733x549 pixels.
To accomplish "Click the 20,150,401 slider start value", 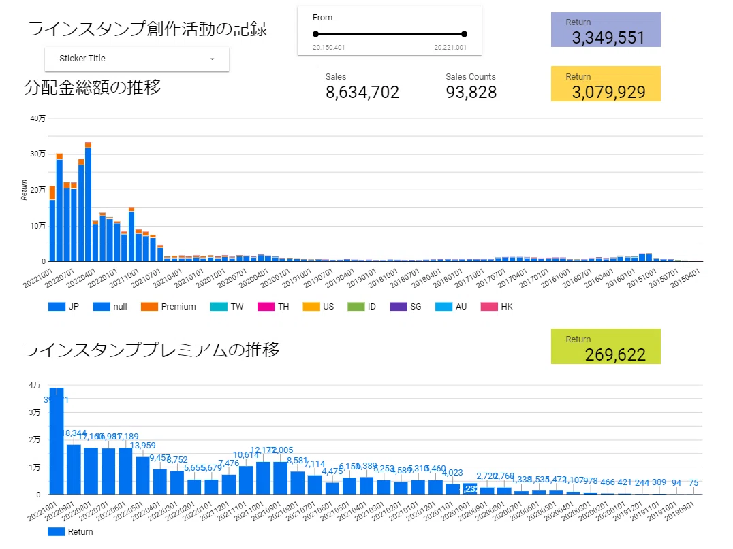I will pos(328,48).
